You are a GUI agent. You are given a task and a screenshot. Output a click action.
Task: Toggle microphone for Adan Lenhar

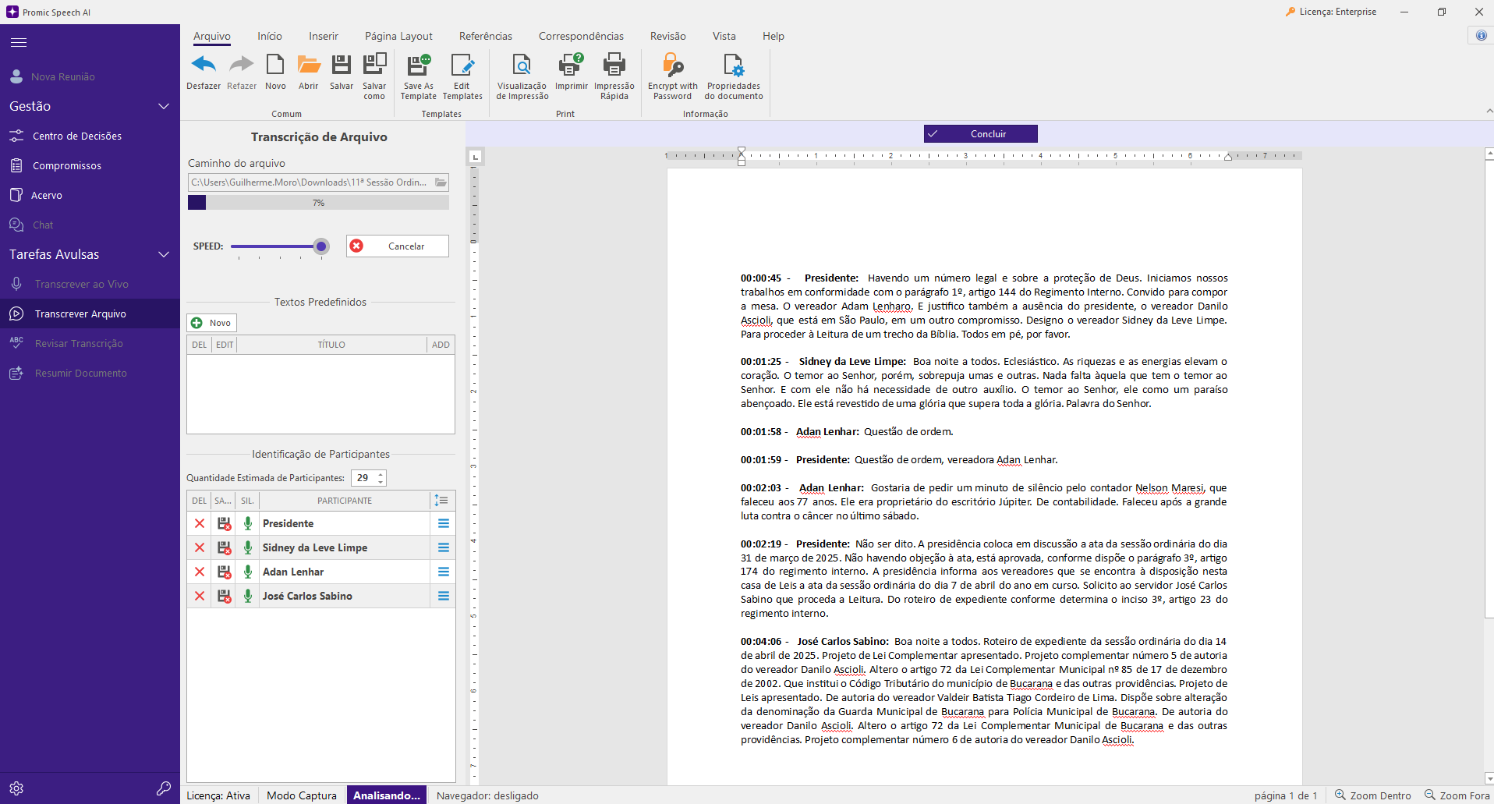coord(248,572)
